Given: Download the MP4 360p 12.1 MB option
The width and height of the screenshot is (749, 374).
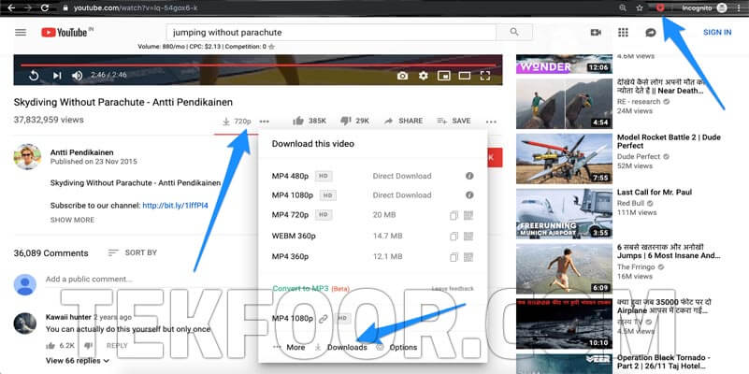Looking at the screenshot, I should 372,256.
